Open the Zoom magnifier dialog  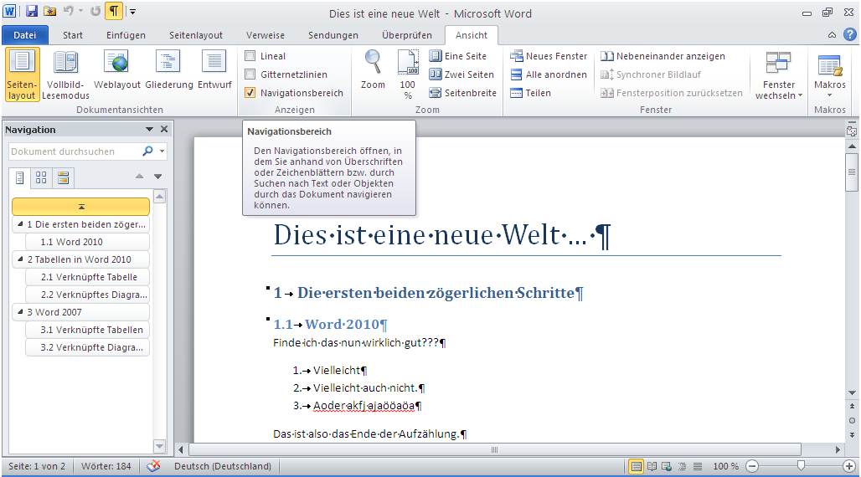coord(373,70)
